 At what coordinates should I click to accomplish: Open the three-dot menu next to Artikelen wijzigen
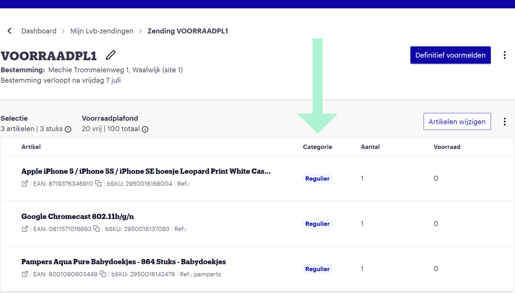[504, 121]
